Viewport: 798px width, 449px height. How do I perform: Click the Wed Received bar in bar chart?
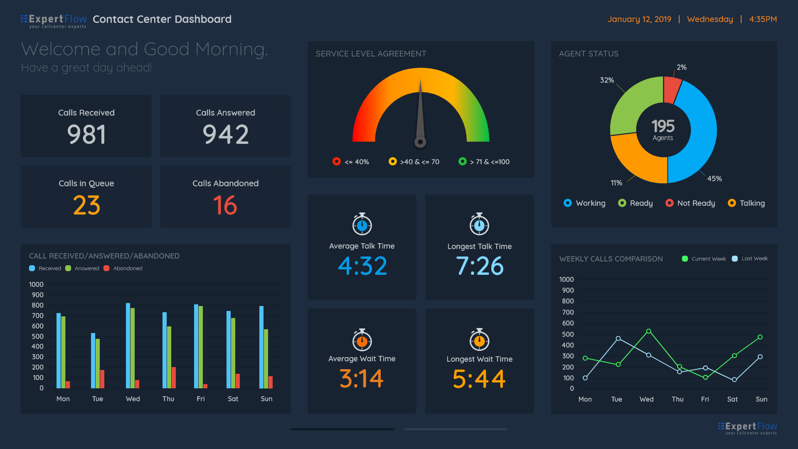click(128, 345)
